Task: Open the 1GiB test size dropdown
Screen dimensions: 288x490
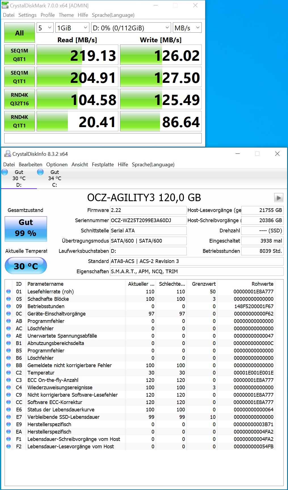Action: click(x=72, y=28)
